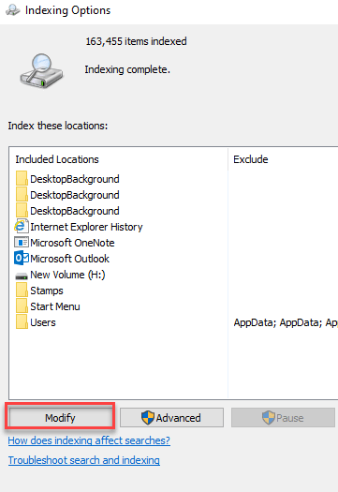Click the OneNote icon in list
Image resolution: width=338 pixels, height=492 pixels.
22,242
